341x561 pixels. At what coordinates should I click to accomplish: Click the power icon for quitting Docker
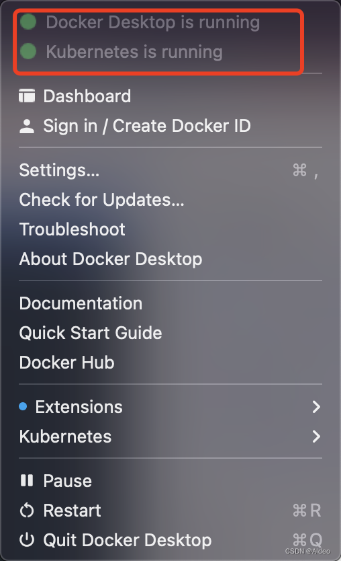(x=27, y=540)
